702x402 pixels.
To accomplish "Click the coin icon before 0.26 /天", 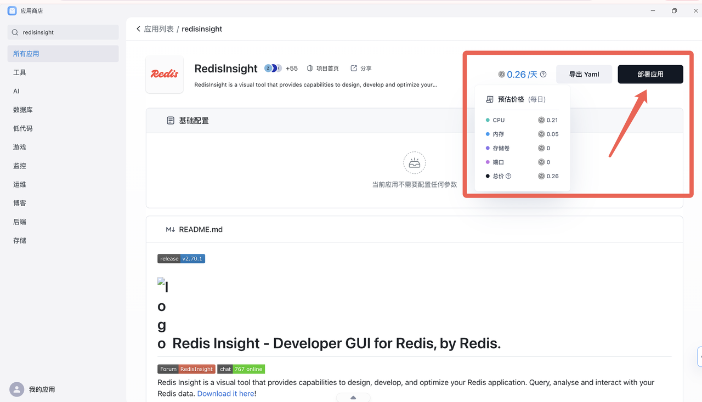I will coord(501,75).
